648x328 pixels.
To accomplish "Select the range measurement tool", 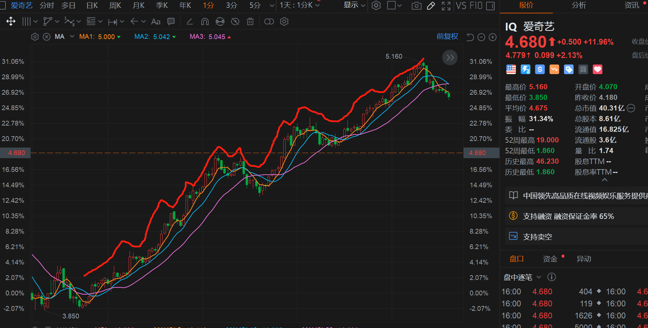I will coord(113,22).
